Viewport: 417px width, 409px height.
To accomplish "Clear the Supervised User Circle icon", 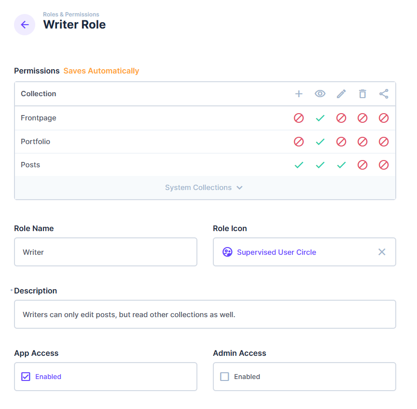I will point(382,252).
